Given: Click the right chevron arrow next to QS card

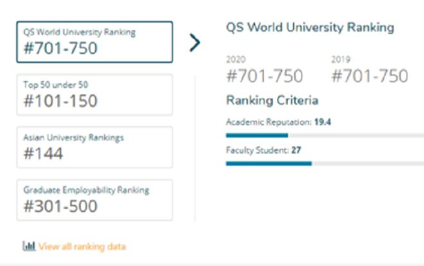Looking at the screenshot, I should coord(195,42).
